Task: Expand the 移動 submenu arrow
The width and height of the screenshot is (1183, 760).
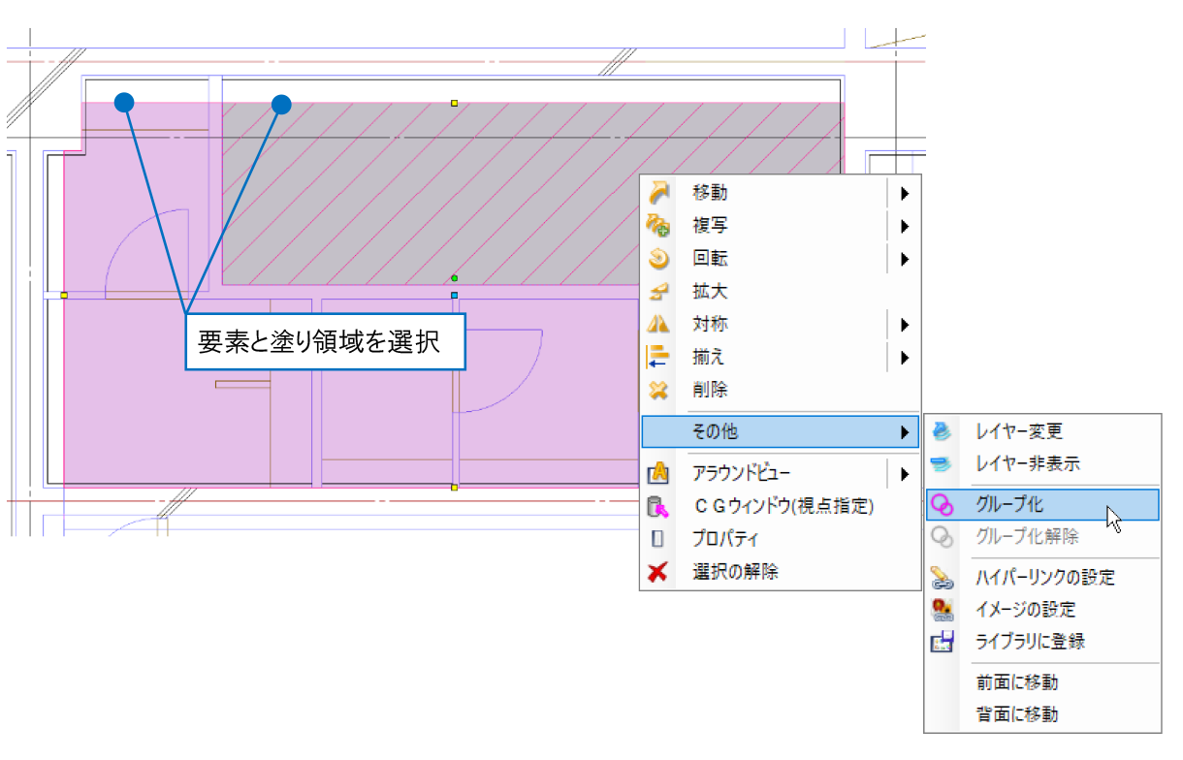Action: coord(904,193)
